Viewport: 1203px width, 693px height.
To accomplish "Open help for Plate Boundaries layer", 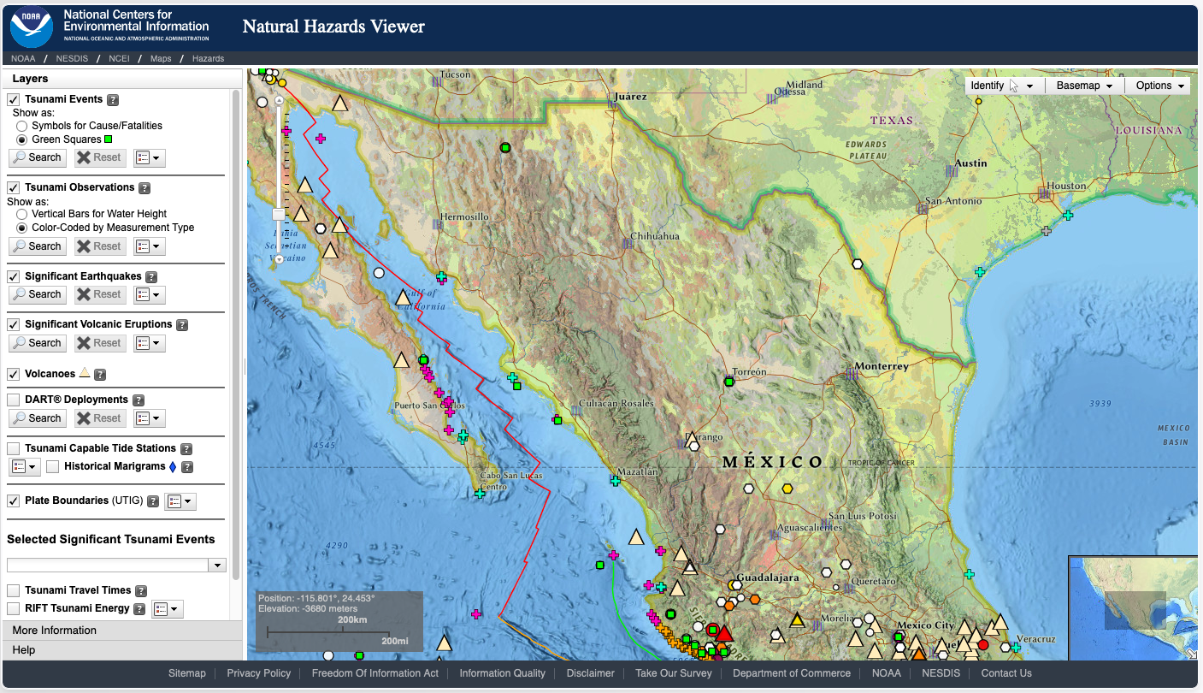I will click(153, 501).
